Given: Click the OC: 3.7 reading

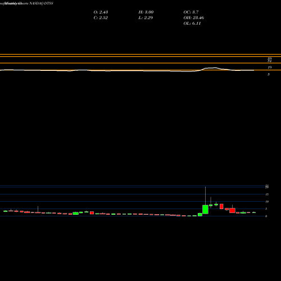Looking at the screenshot, I should click(x=191, y=12).
